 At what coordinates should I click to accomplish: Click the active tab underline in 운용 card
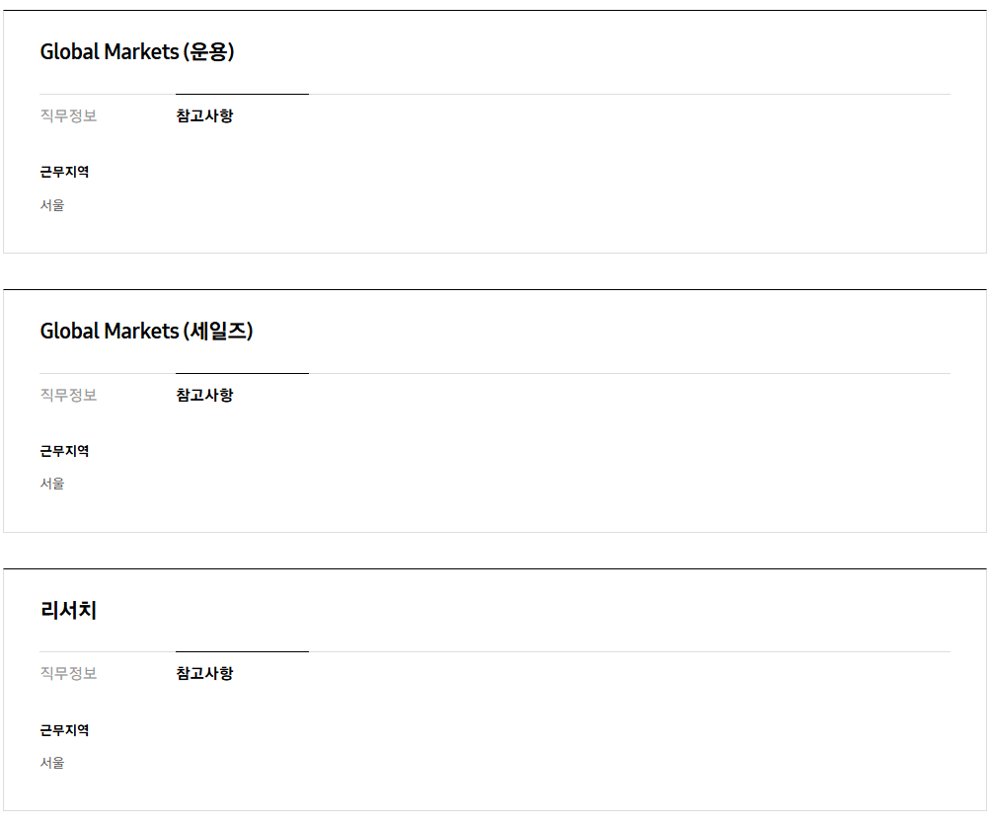242,94
